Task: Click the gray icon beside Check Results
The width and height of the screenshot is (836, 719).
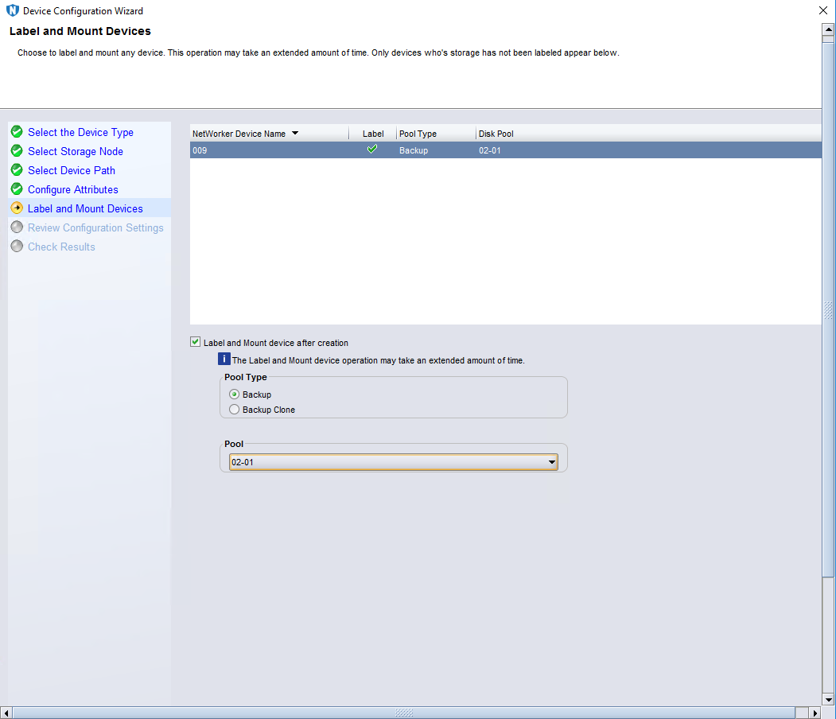Action: (x=17, y=247)
